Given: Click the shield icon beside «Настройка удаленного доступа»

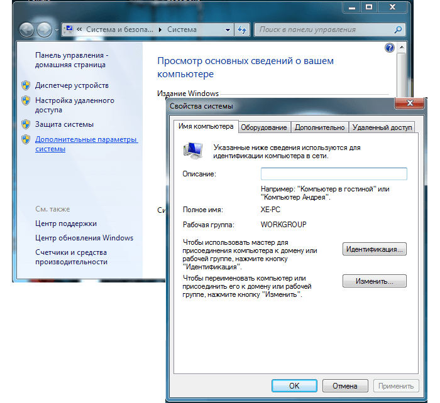Looking at the screenshot, I should [26, 100].
